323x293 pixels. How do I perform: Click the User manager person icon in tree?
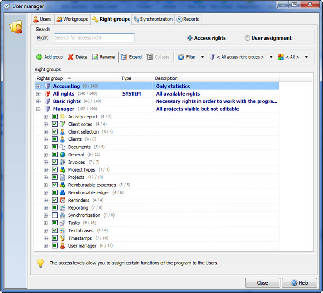(62, 245)
